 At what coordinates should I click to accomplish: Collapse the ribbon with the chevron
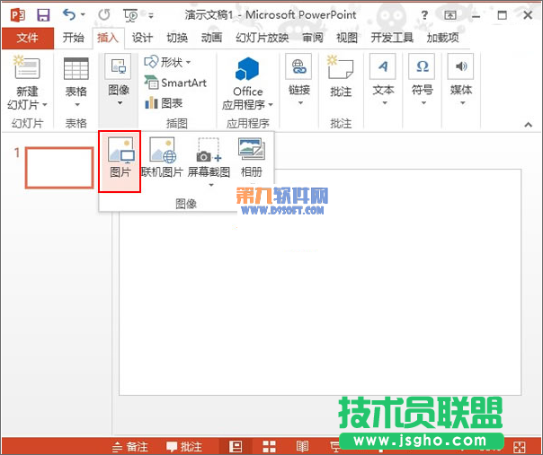coord(529,125)
